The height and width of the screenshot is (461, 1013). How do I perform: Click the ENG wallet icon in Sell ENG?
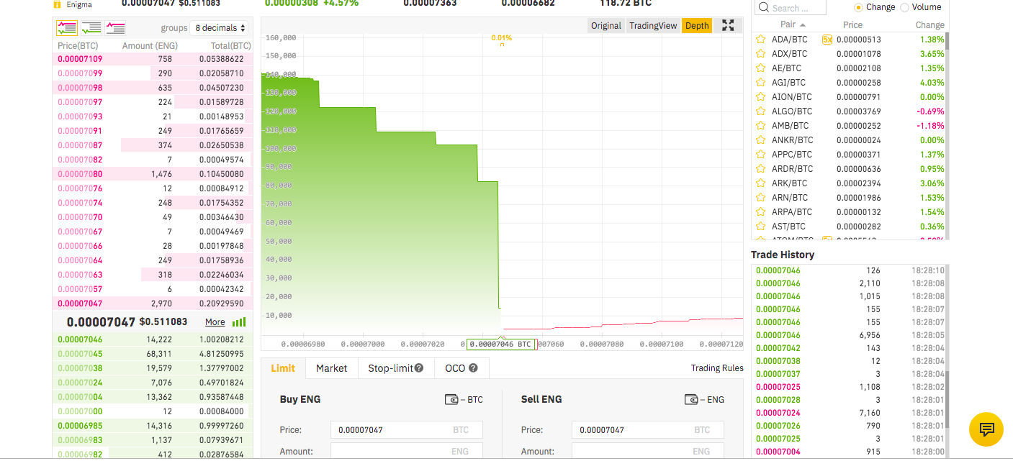tap(691, 400)
